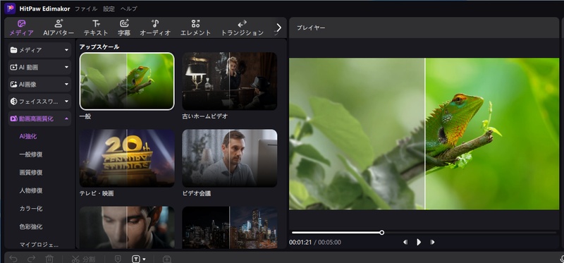Click the 古いホームビデオ label
This screenshot has width=564, height=263.
tap(205, 116)
